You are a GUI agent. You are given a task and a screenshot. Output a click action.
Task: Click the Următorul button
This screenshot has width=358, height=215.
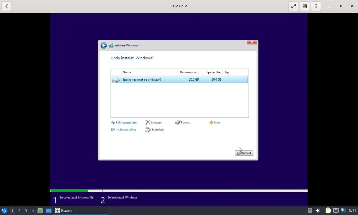244,153
